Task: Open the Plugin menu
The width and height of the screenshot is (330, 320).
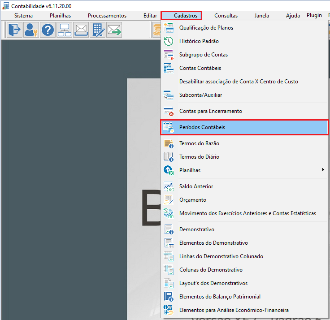Action: [314, 15]
